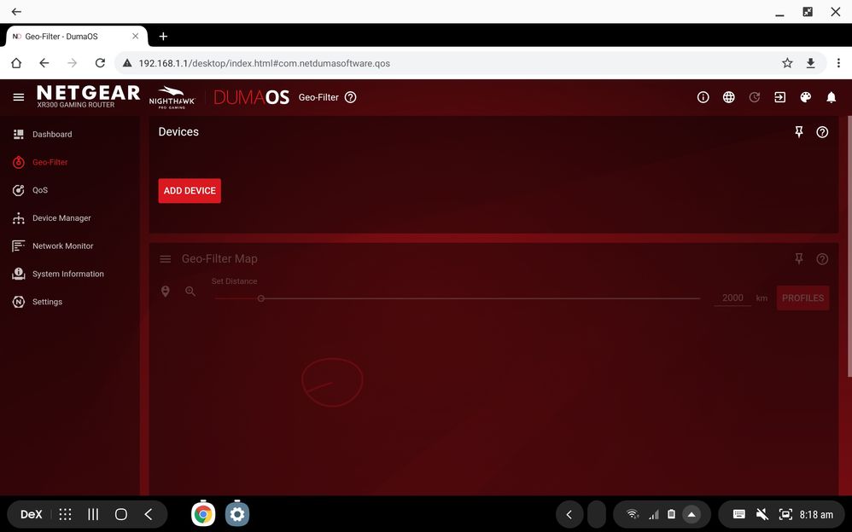Open the PROFILES button on Geo-Filter Map
The width and height of the screenshot is (852, 532).
click(802, 298)
